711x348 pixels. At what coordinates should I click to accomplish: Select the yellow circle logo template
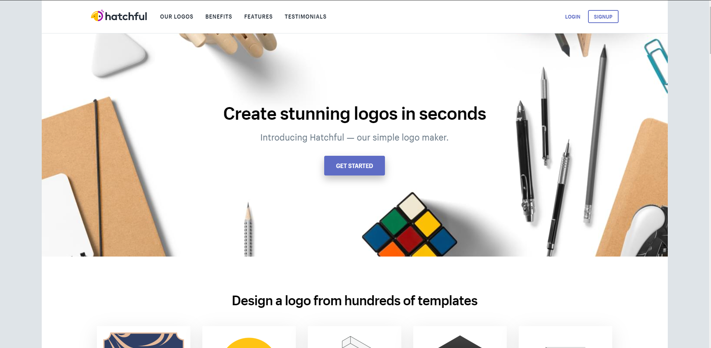(249, 337)
